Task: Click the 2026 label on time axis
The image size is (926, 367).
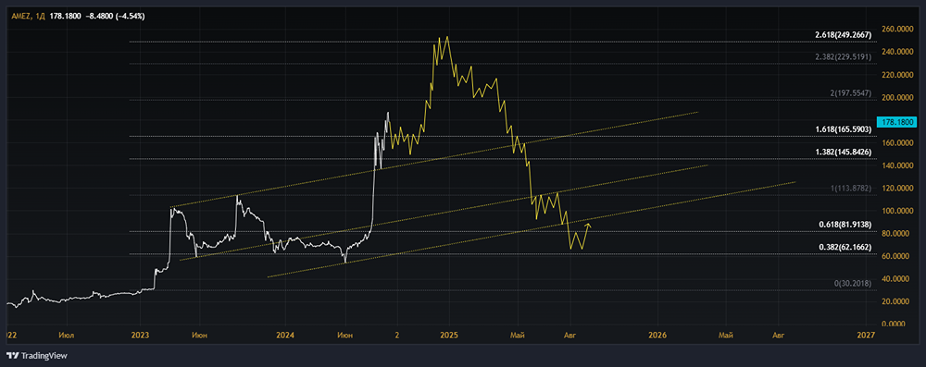Action: 657,336
